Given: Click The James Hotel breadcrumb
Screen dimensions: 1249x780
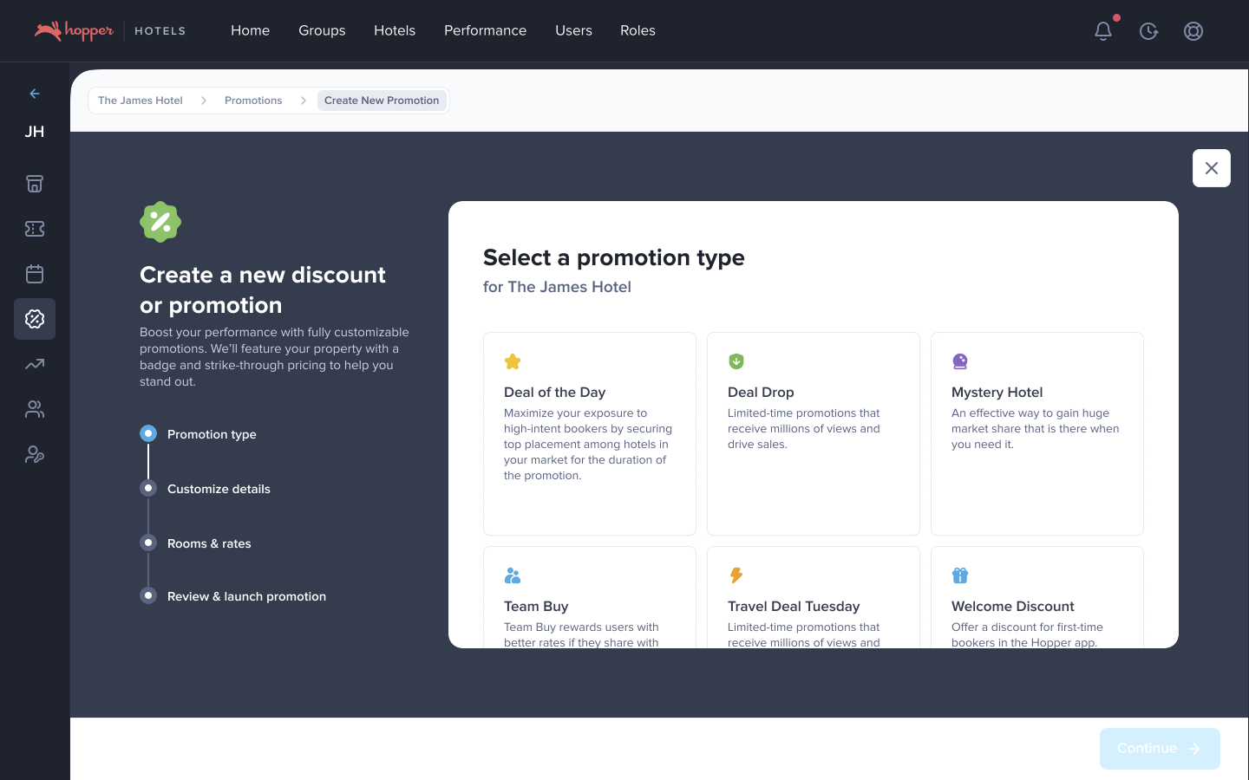Looking at the screenshot, I should 141,101.
